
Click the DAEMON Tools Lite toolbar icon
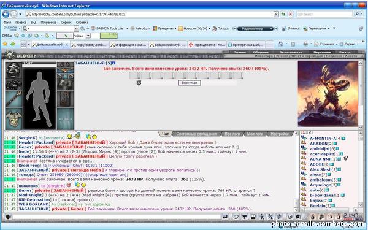click(x=93, y=28)
